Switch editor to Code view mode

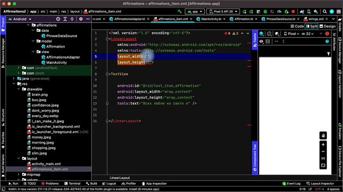[297, 26]
